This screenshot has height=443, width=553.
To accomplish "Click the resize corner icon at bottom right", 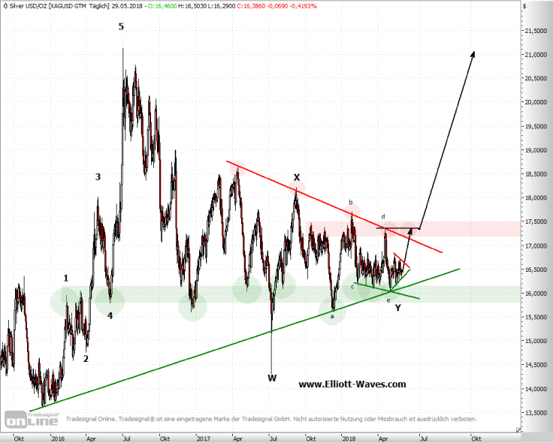I will tap(517, 429).
